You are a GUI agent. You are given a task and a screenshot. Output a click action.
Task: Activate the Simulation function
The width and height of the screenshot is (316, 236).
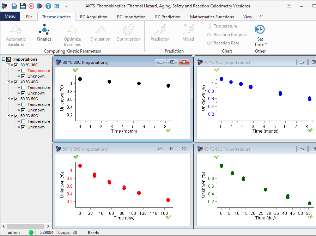[x=100, y=34]
